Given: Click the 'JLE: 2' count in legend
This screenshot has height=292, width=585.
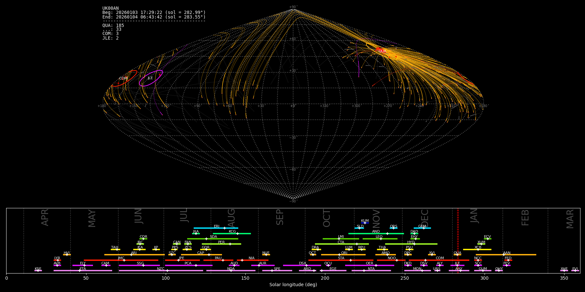Looking at the screenshot, I should click(x=110, y=38).
